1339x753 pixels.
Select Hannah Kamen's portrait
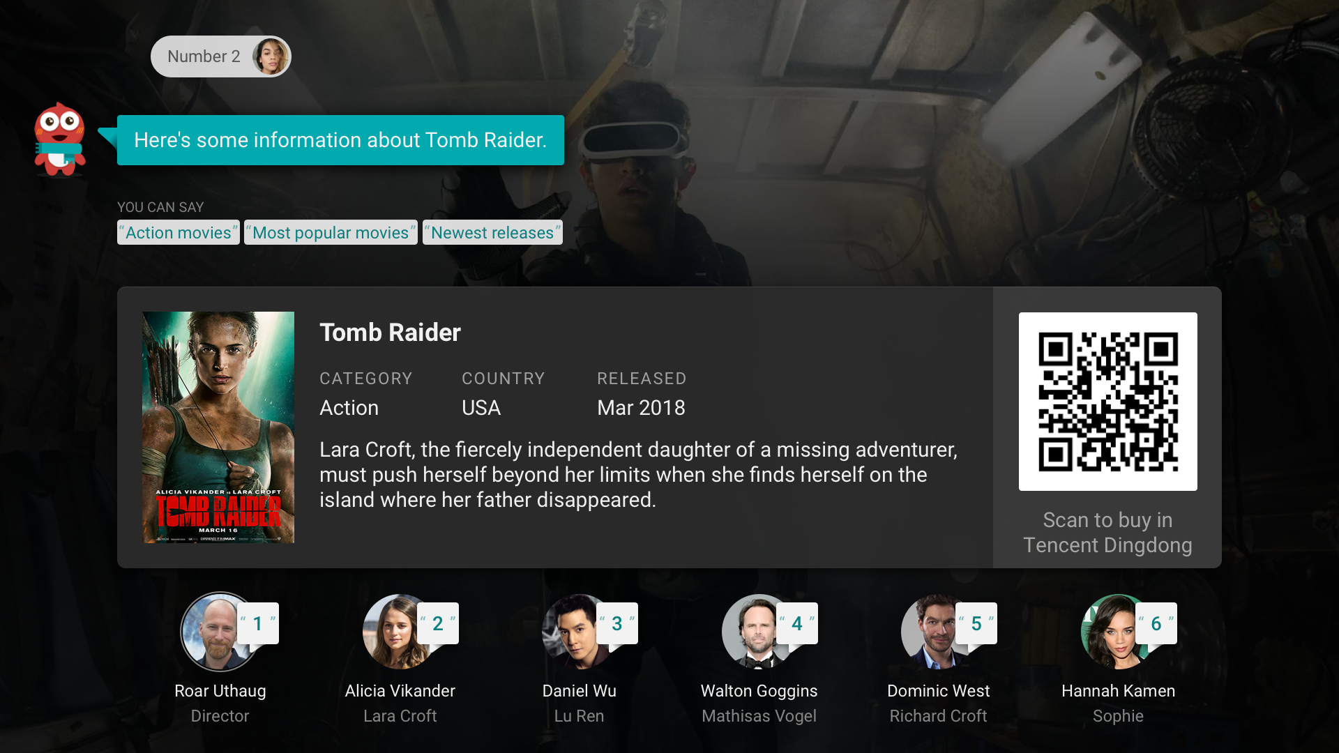[x=1118, y=632]
